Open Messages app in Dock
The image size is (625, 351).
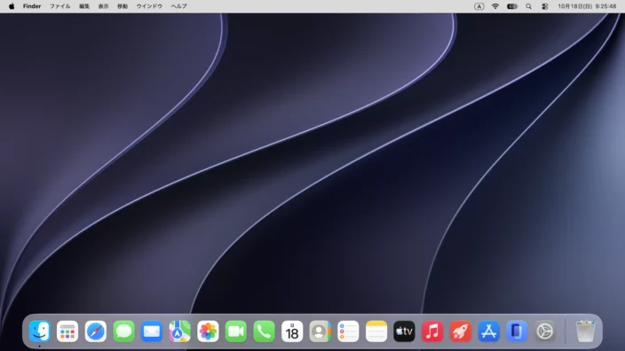123,331
